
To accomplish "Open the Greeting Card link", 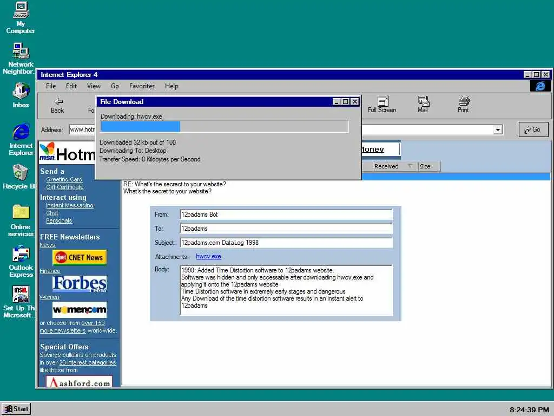I will point(64,179).
